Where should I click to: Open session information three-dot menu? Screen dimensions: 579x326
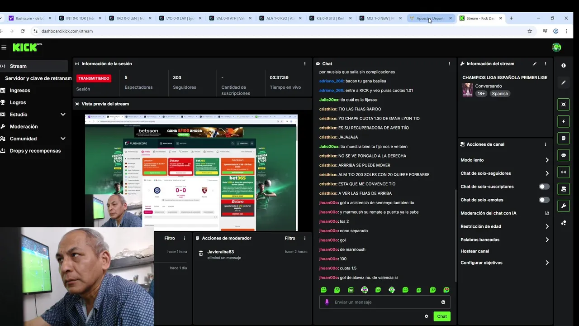pos(305,64)
